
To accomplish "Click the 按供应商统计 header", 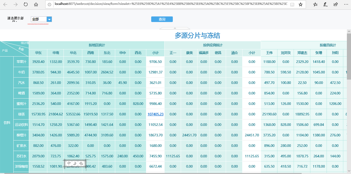I will [x=213, y=45].
